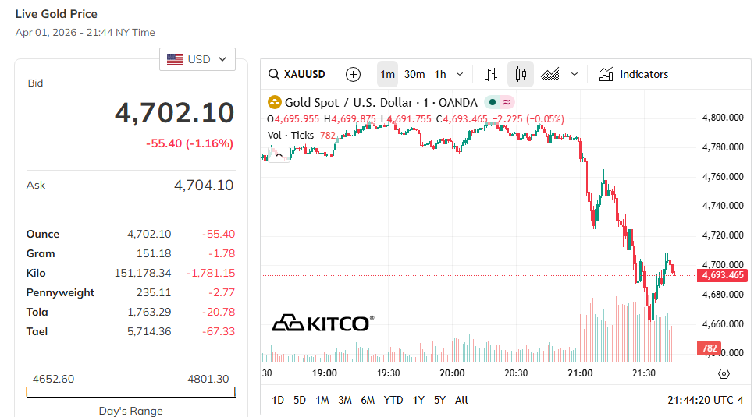Select the 5D date range tab
The height and width of the screenshot is (417, 754).
click(300, 400)
